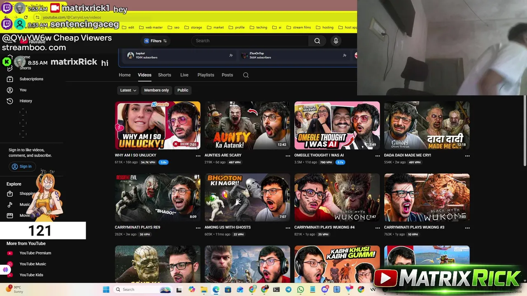Toggle the Members only filter chip
Screen dimensions: 527x296
tap(156, 90)
